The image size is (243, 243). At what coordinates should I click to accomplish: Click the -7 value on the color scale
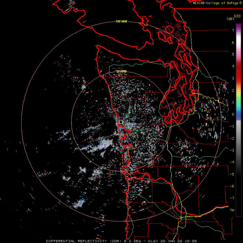(x=232, y=198)
